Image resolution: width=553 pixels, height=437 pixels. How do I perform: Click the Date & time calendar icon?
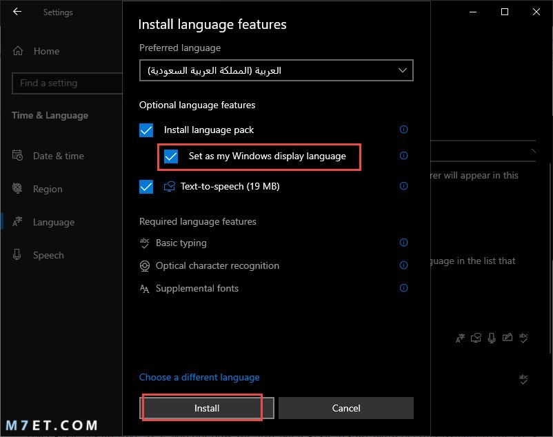[17, 155]
